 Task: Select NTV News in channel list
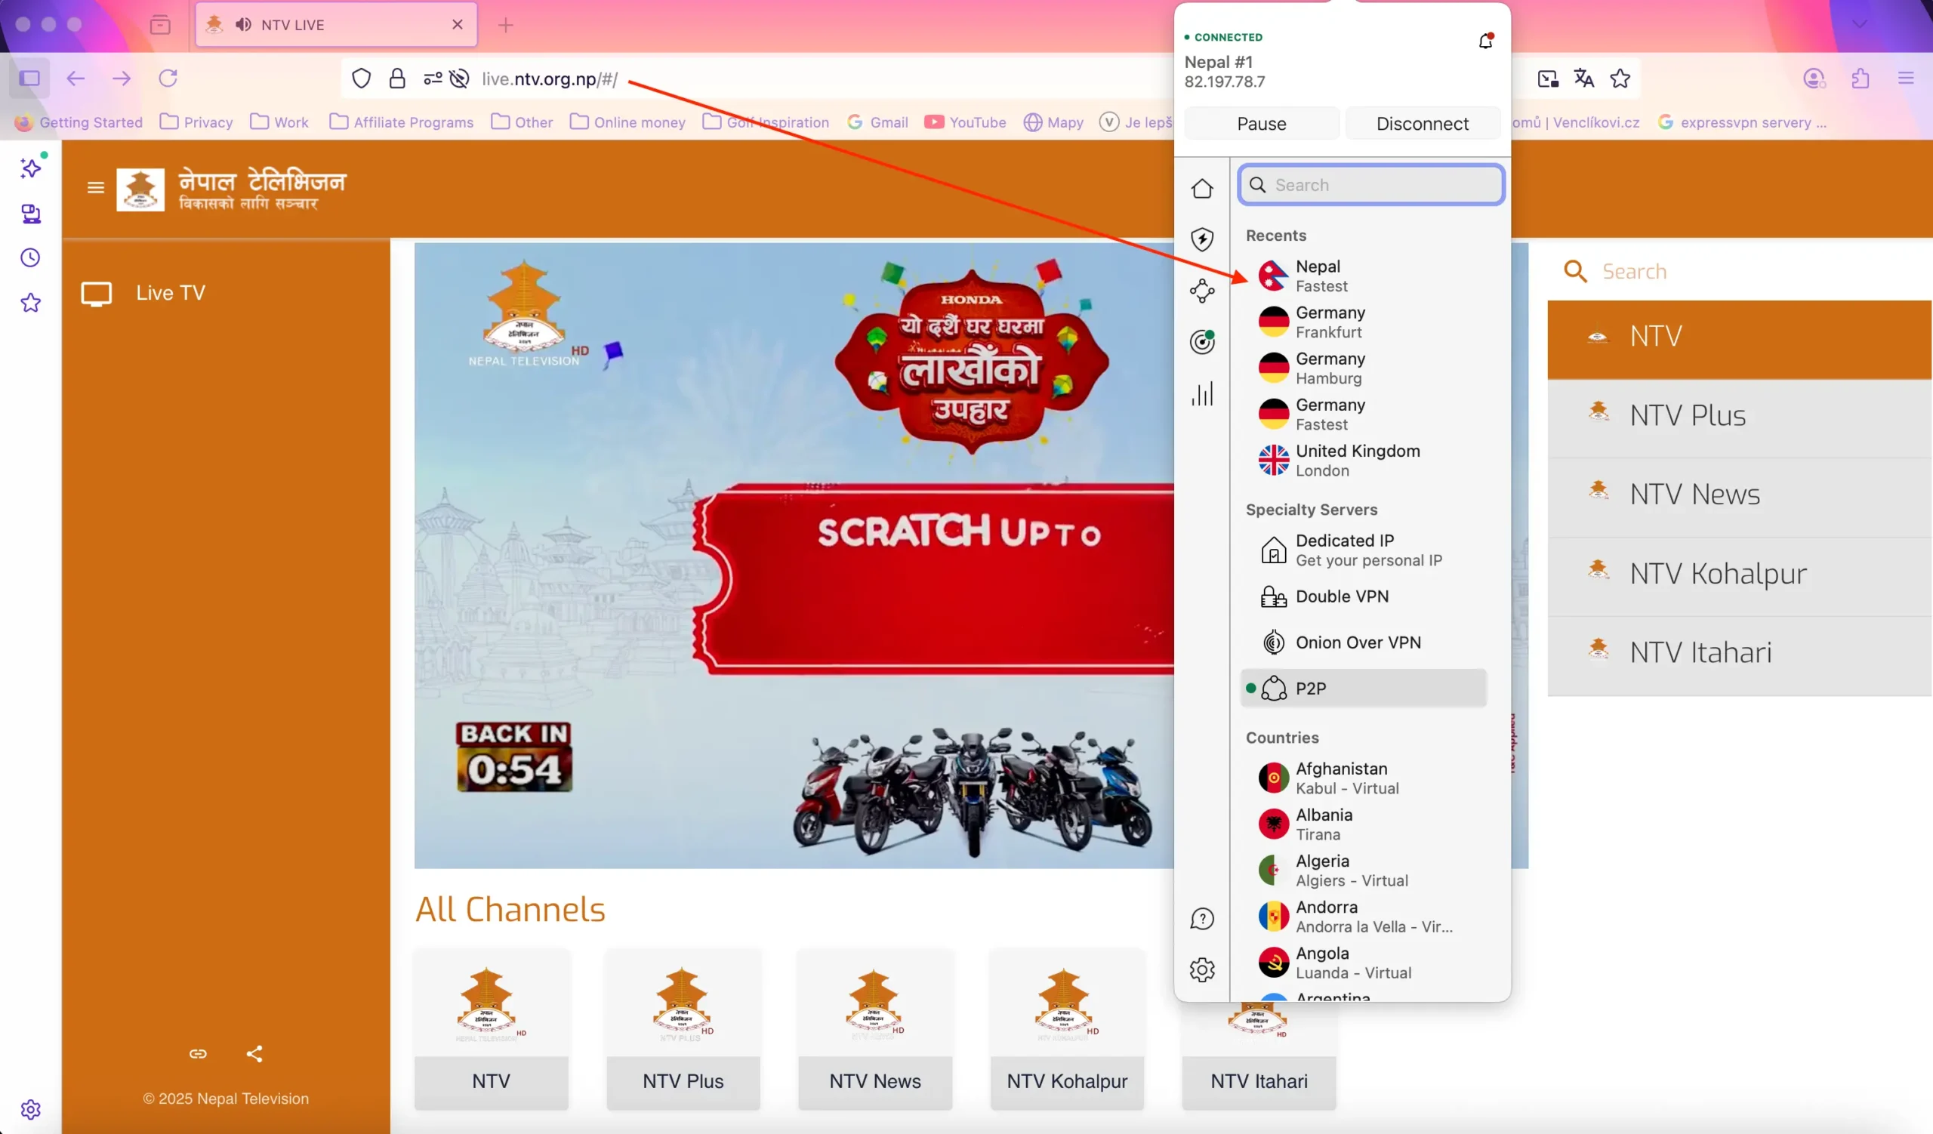[x=1740, y=495]
